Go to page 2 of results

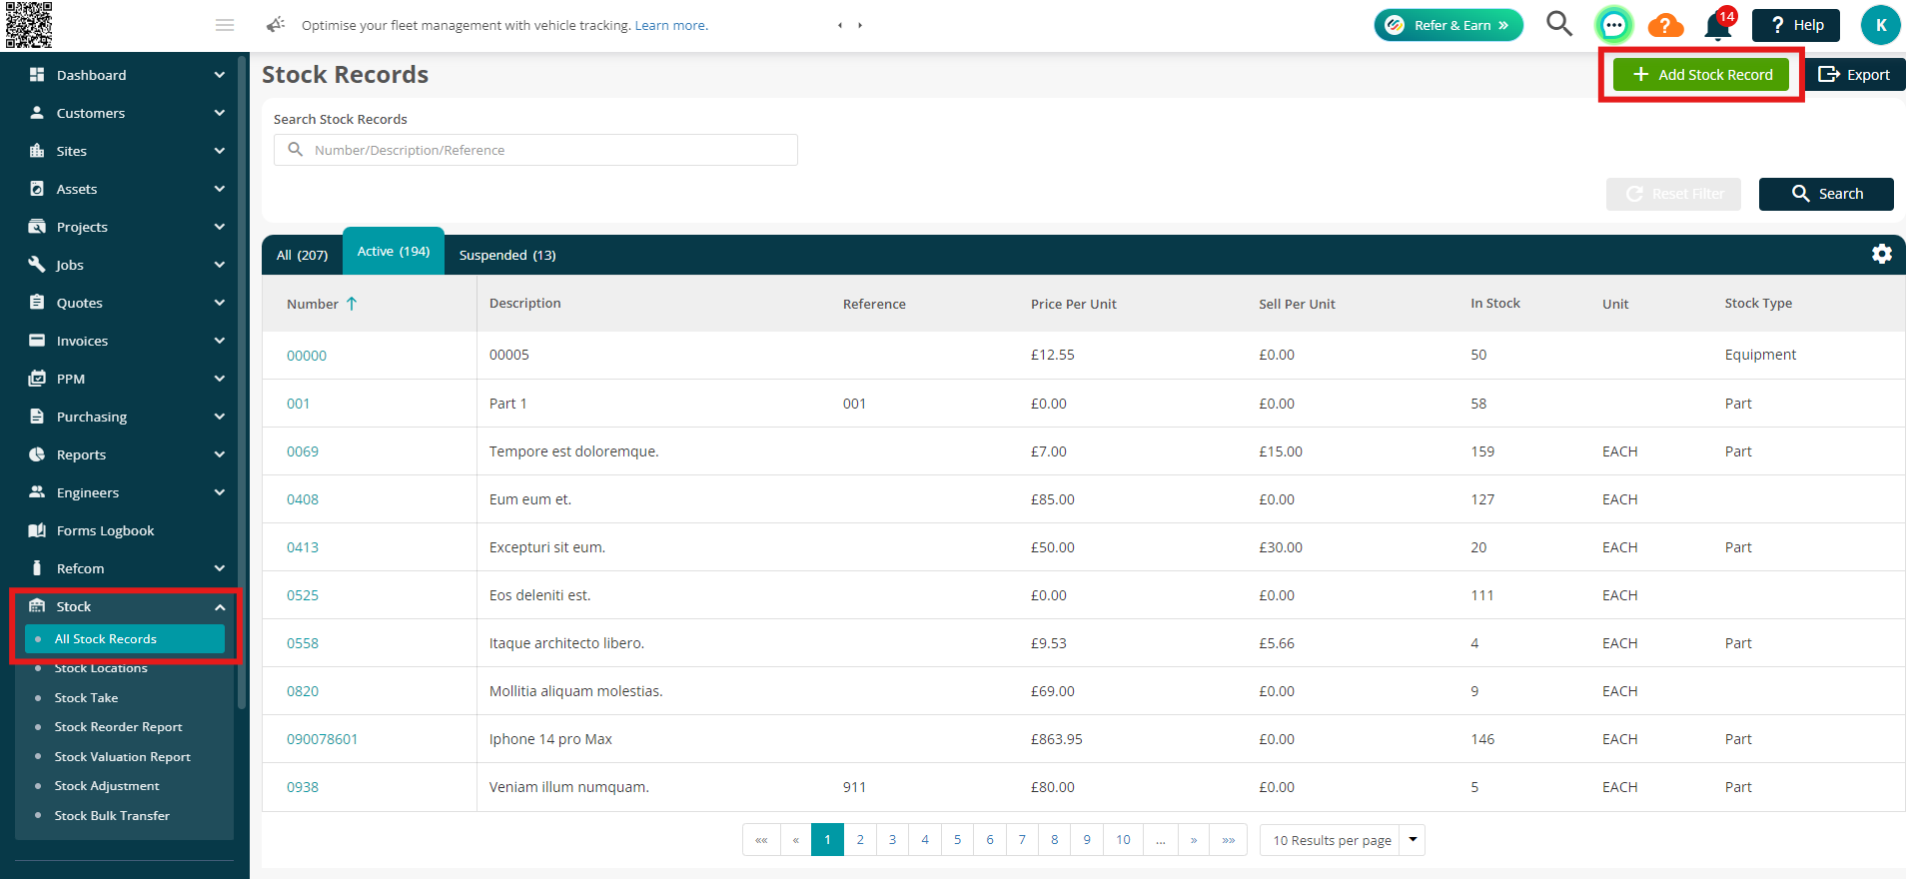click(860, 840)
